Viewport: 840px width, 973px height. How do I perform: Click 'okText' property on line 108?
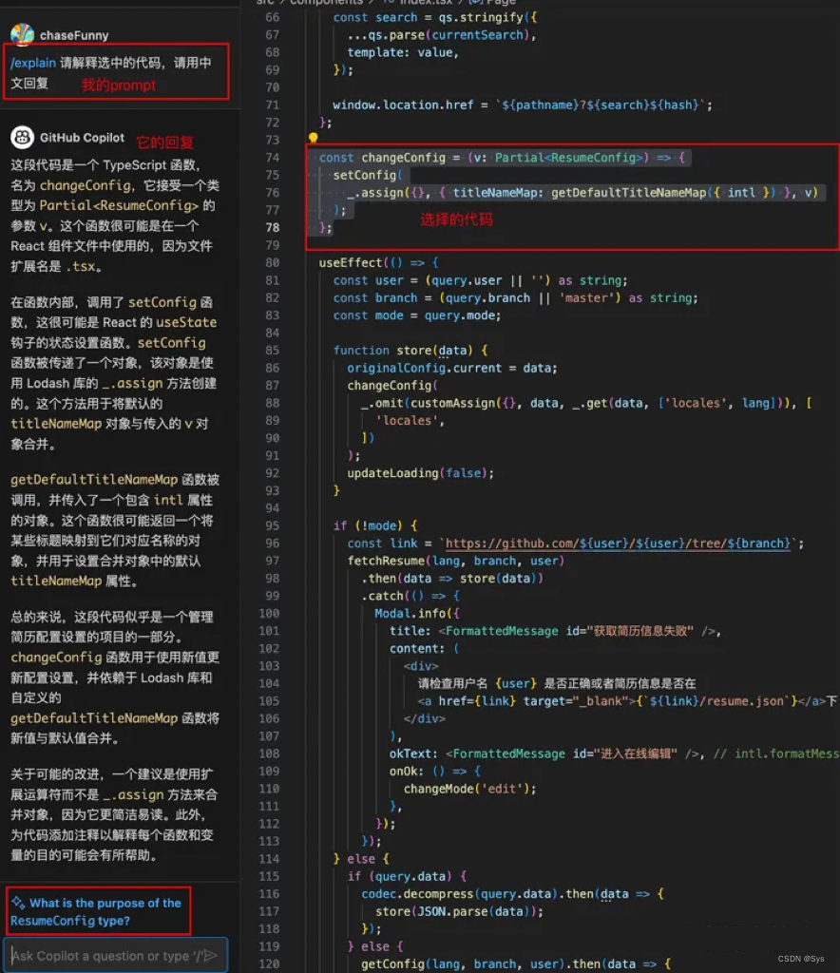(x=410, y=754)
